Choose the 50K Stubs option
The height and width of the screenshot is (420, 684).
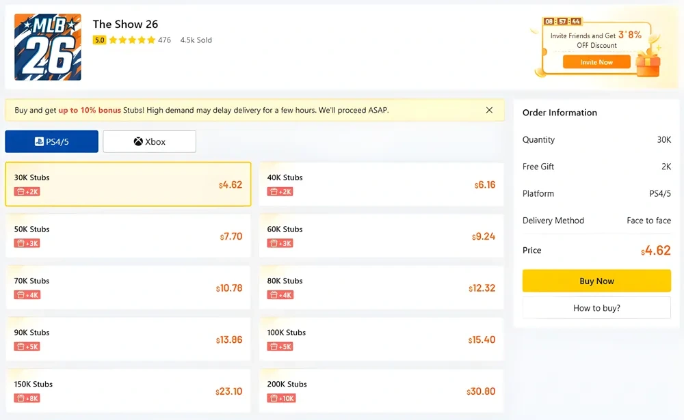tap(129, 236)
